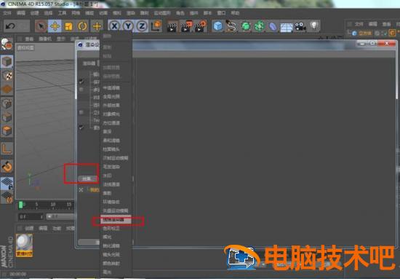Toggle the Y axis lock
This screenshot has height=279, width=400.
[x=128, y=26]
